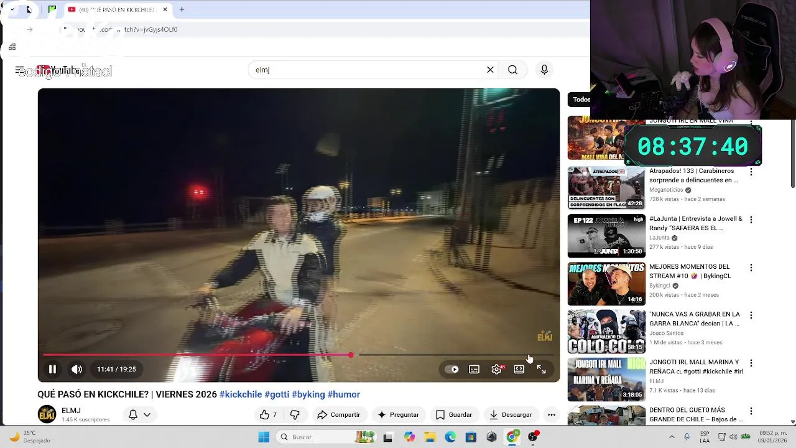Click the Meganoticias channel name
This screenshot has width=796, height=448.
[666, 190]
